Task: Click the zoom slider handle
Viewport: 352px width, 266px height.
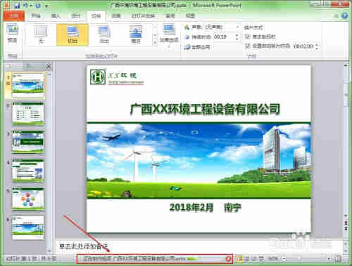Action: [x=299, y=258]
